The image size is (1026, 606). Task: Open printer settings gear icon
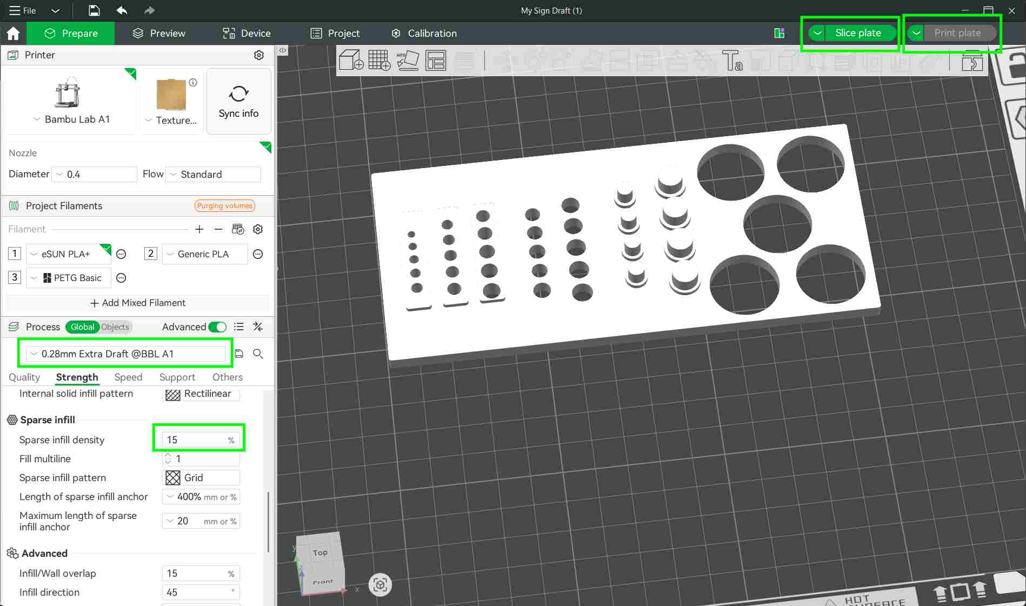pos(259,55)
